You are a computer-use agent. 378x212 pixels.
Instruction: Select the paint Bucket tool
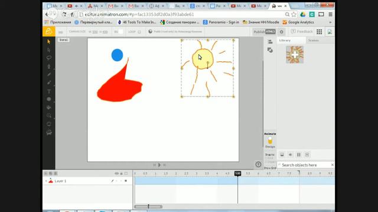coord(49,107)
